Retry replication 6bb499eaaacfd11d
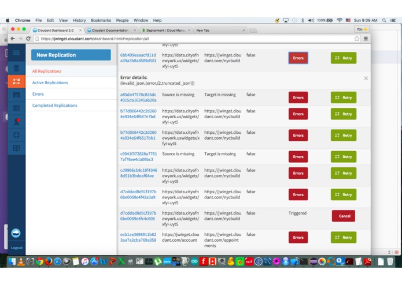The width and height of the screenshot is (402, 285). pos(344,58)
